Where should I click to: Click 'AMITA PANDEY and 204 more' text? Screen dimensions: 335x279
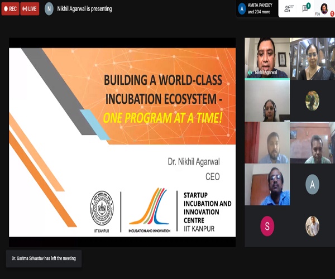260,8
